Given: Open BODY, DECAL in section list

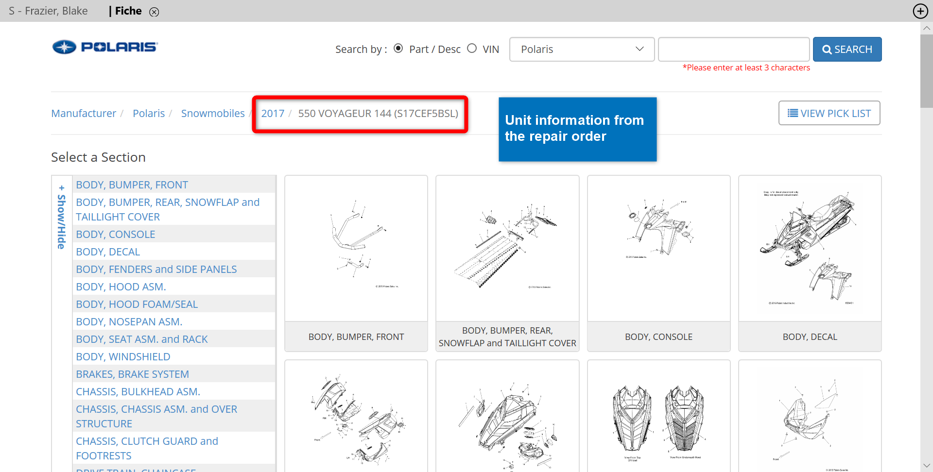Looking at the screenshot, I should point(108,252).
